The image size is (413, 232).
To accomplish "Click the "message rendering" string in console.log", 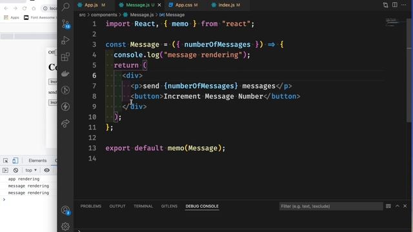I will coord(203,55).
